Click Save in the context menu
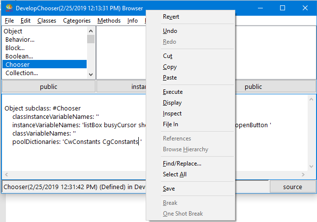This screenshot has height=222, width=317. pos(168,189)
